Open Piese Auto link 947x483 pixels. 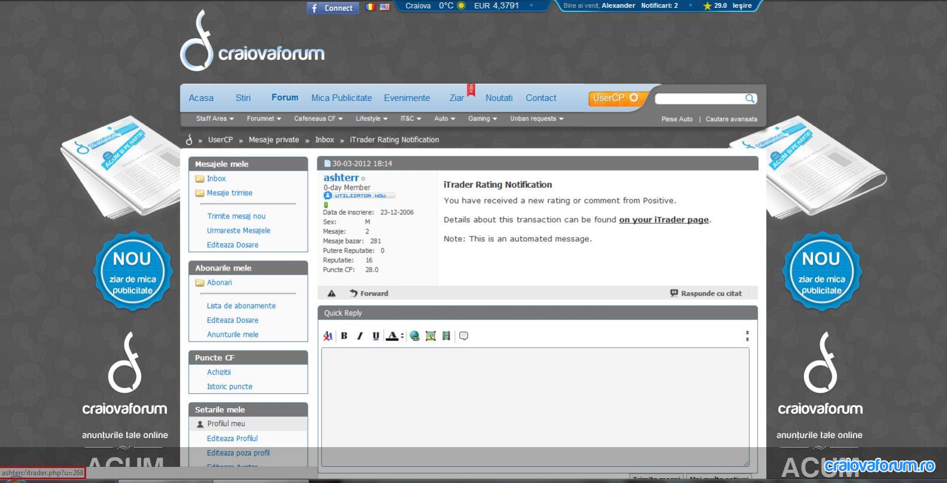pyautogui.click(x=677, y=119)
